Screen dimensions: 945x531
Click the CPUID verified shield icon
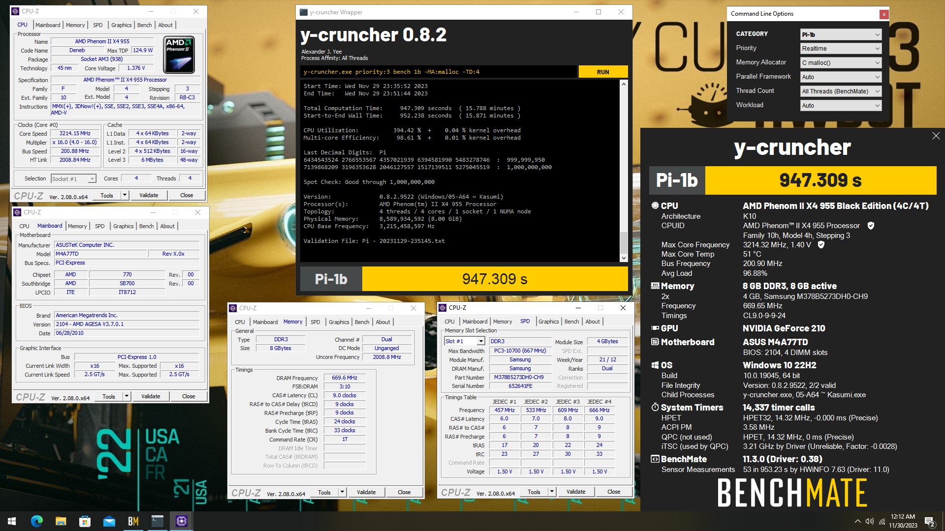[x=871, y=226]
